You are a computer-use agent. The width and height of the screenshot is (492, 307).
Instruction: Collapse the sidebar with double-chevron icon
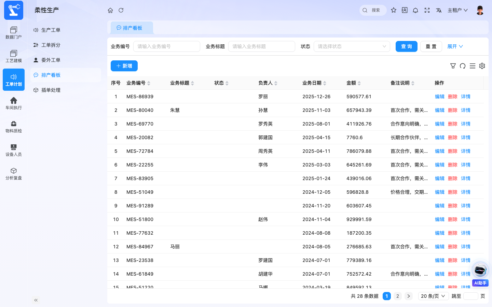pos(36,300)
